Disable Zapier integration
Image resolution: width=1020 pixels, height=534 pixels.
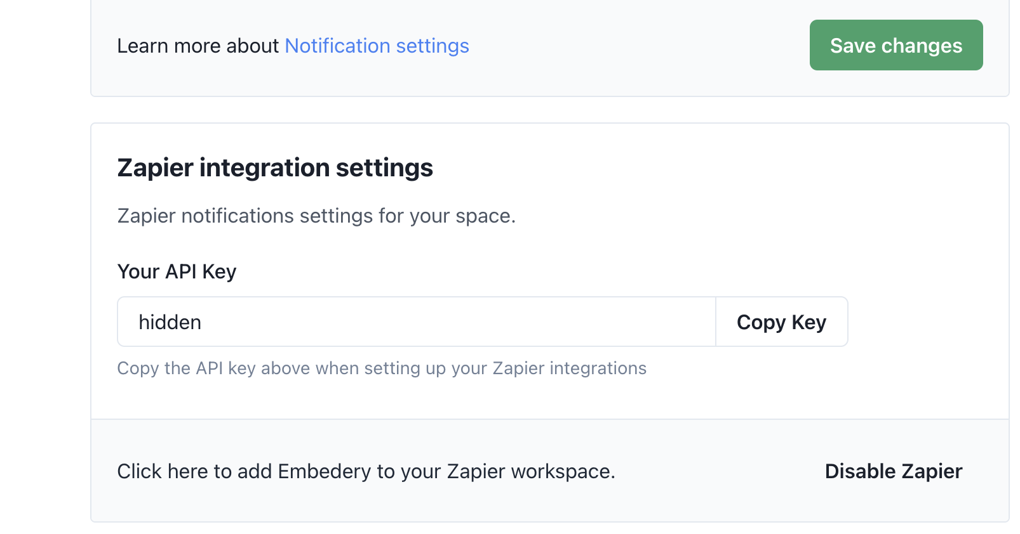tap(894, 471)
